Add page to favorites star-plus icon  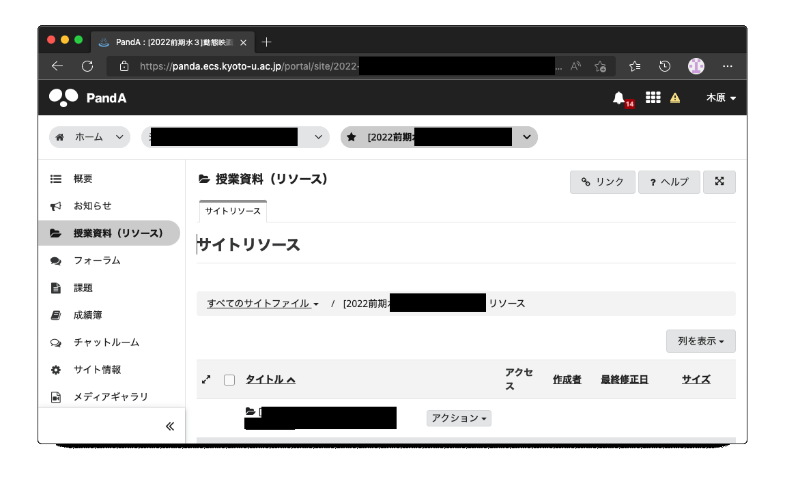tap(600, 66)
